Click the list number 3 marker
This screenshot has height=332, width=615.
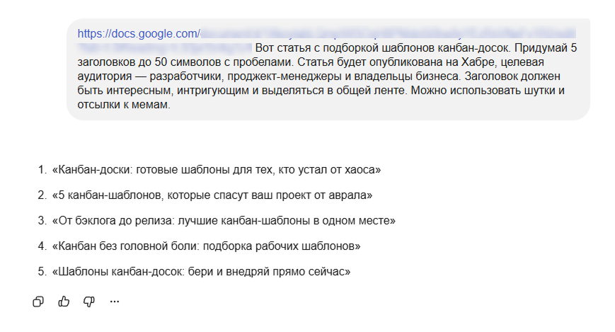pyautogui.click(x=41, y=221)
